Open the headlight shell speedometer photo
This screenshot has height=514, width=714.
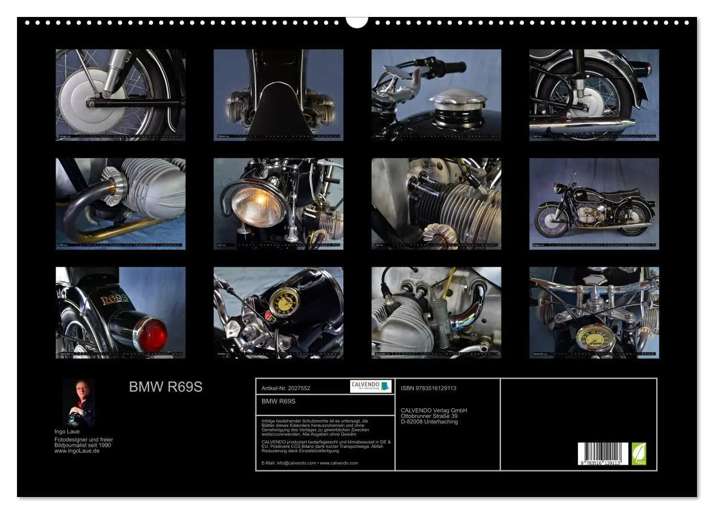click(278, 312)
